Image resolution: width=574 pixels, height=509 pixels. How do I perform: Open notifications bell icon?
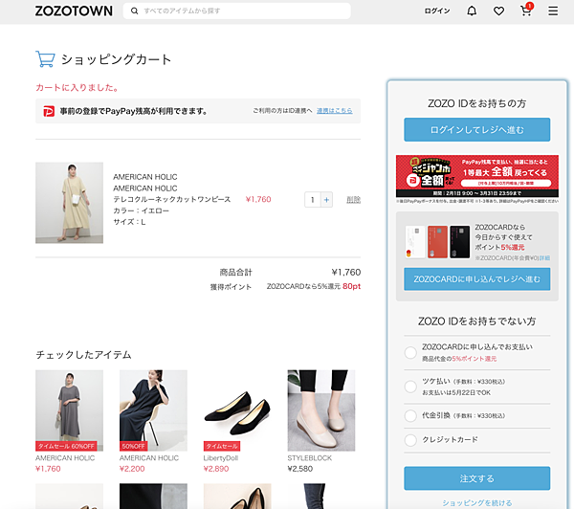click(x=472, y=11)
